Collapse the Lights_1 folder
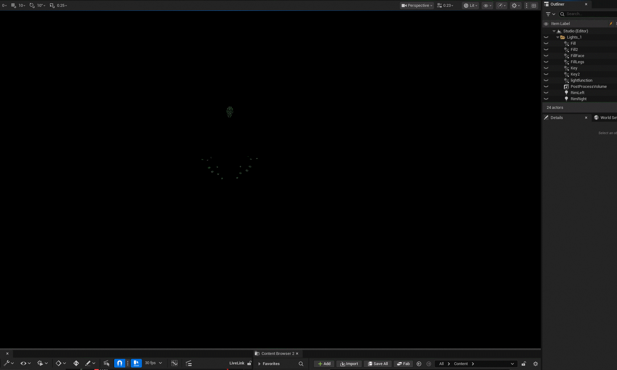Screen dimensions: 617x370 [x=558, y=37]
